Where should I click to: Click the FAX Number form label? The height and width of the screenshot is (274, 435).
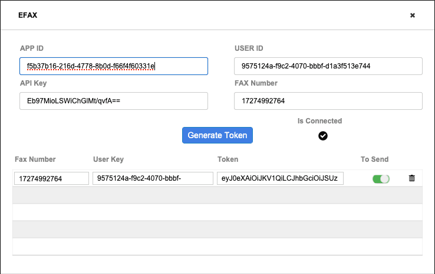256,83
